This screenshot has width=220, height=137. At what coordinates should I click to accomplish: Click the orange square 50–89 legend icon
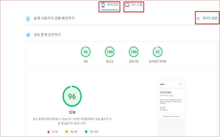coord(67,132)
